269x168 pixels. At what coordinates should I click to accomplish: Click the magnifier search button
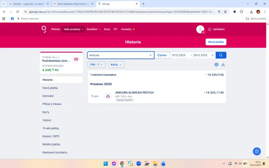tap(221, 55)
